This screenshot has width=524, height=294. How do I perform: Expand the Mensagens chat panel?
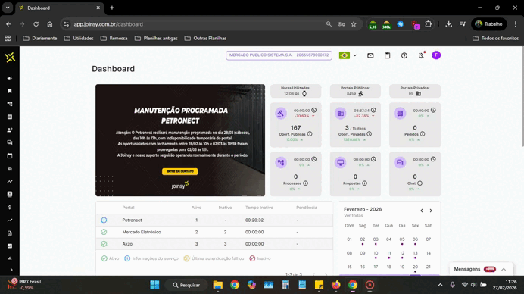[504, 269]
